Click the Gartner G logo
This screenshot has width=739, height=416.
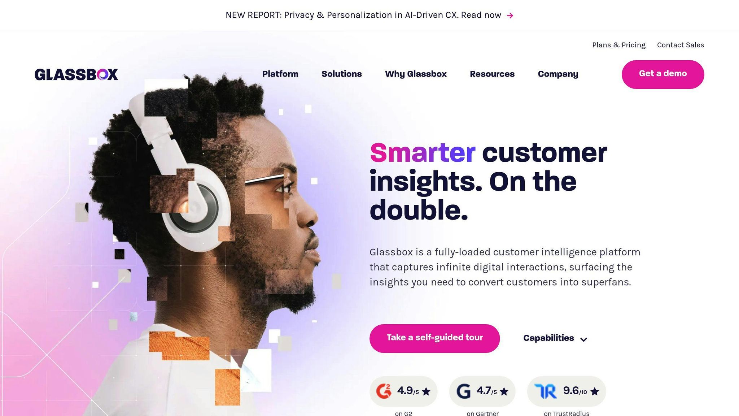pos(463,391)
